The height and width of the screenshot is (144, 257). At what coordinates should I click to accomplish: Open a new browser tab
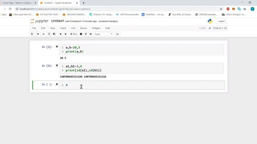pos(84,3)
